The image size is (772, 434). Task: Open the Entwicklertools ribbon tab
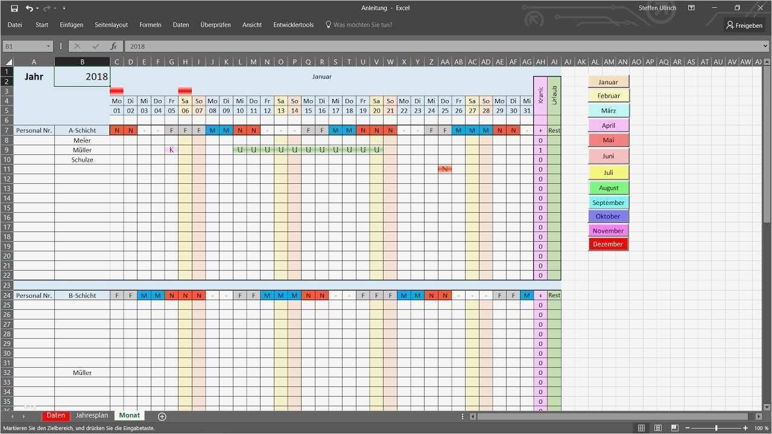point(293,25)
